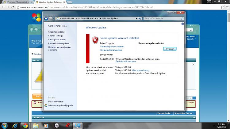
Task: Click Restore hidden updates
Action: (x=59, y=43)
